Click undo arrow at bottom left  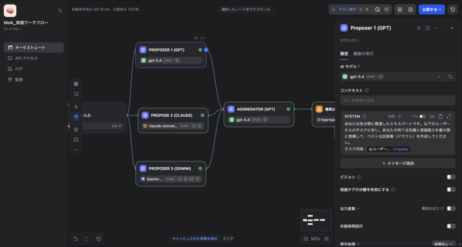click(x=76, y=239)
